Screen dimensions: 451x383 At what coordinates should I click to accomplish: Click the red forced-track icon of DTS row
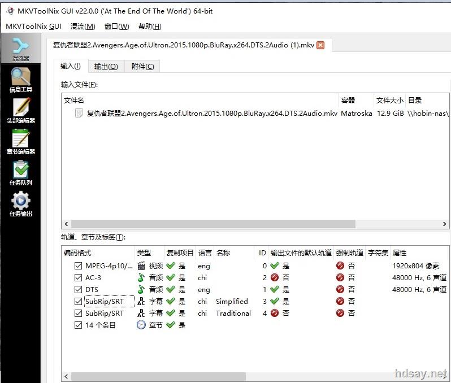pyautogui.click(x=340, y=289)
